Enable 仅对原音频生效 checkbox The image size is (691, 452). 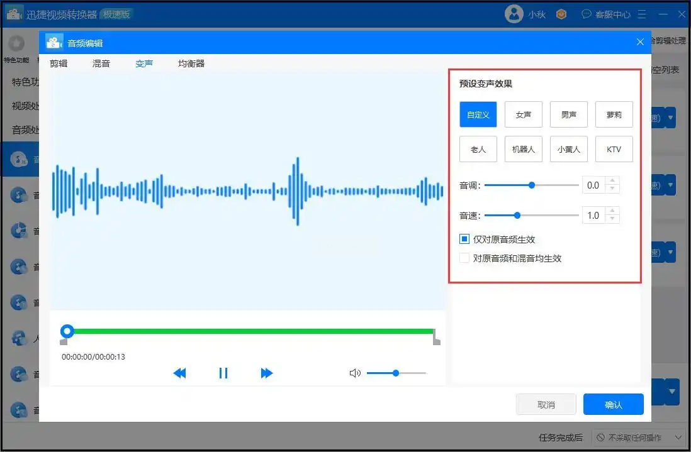pyautogui.click(x=464, y=240)
